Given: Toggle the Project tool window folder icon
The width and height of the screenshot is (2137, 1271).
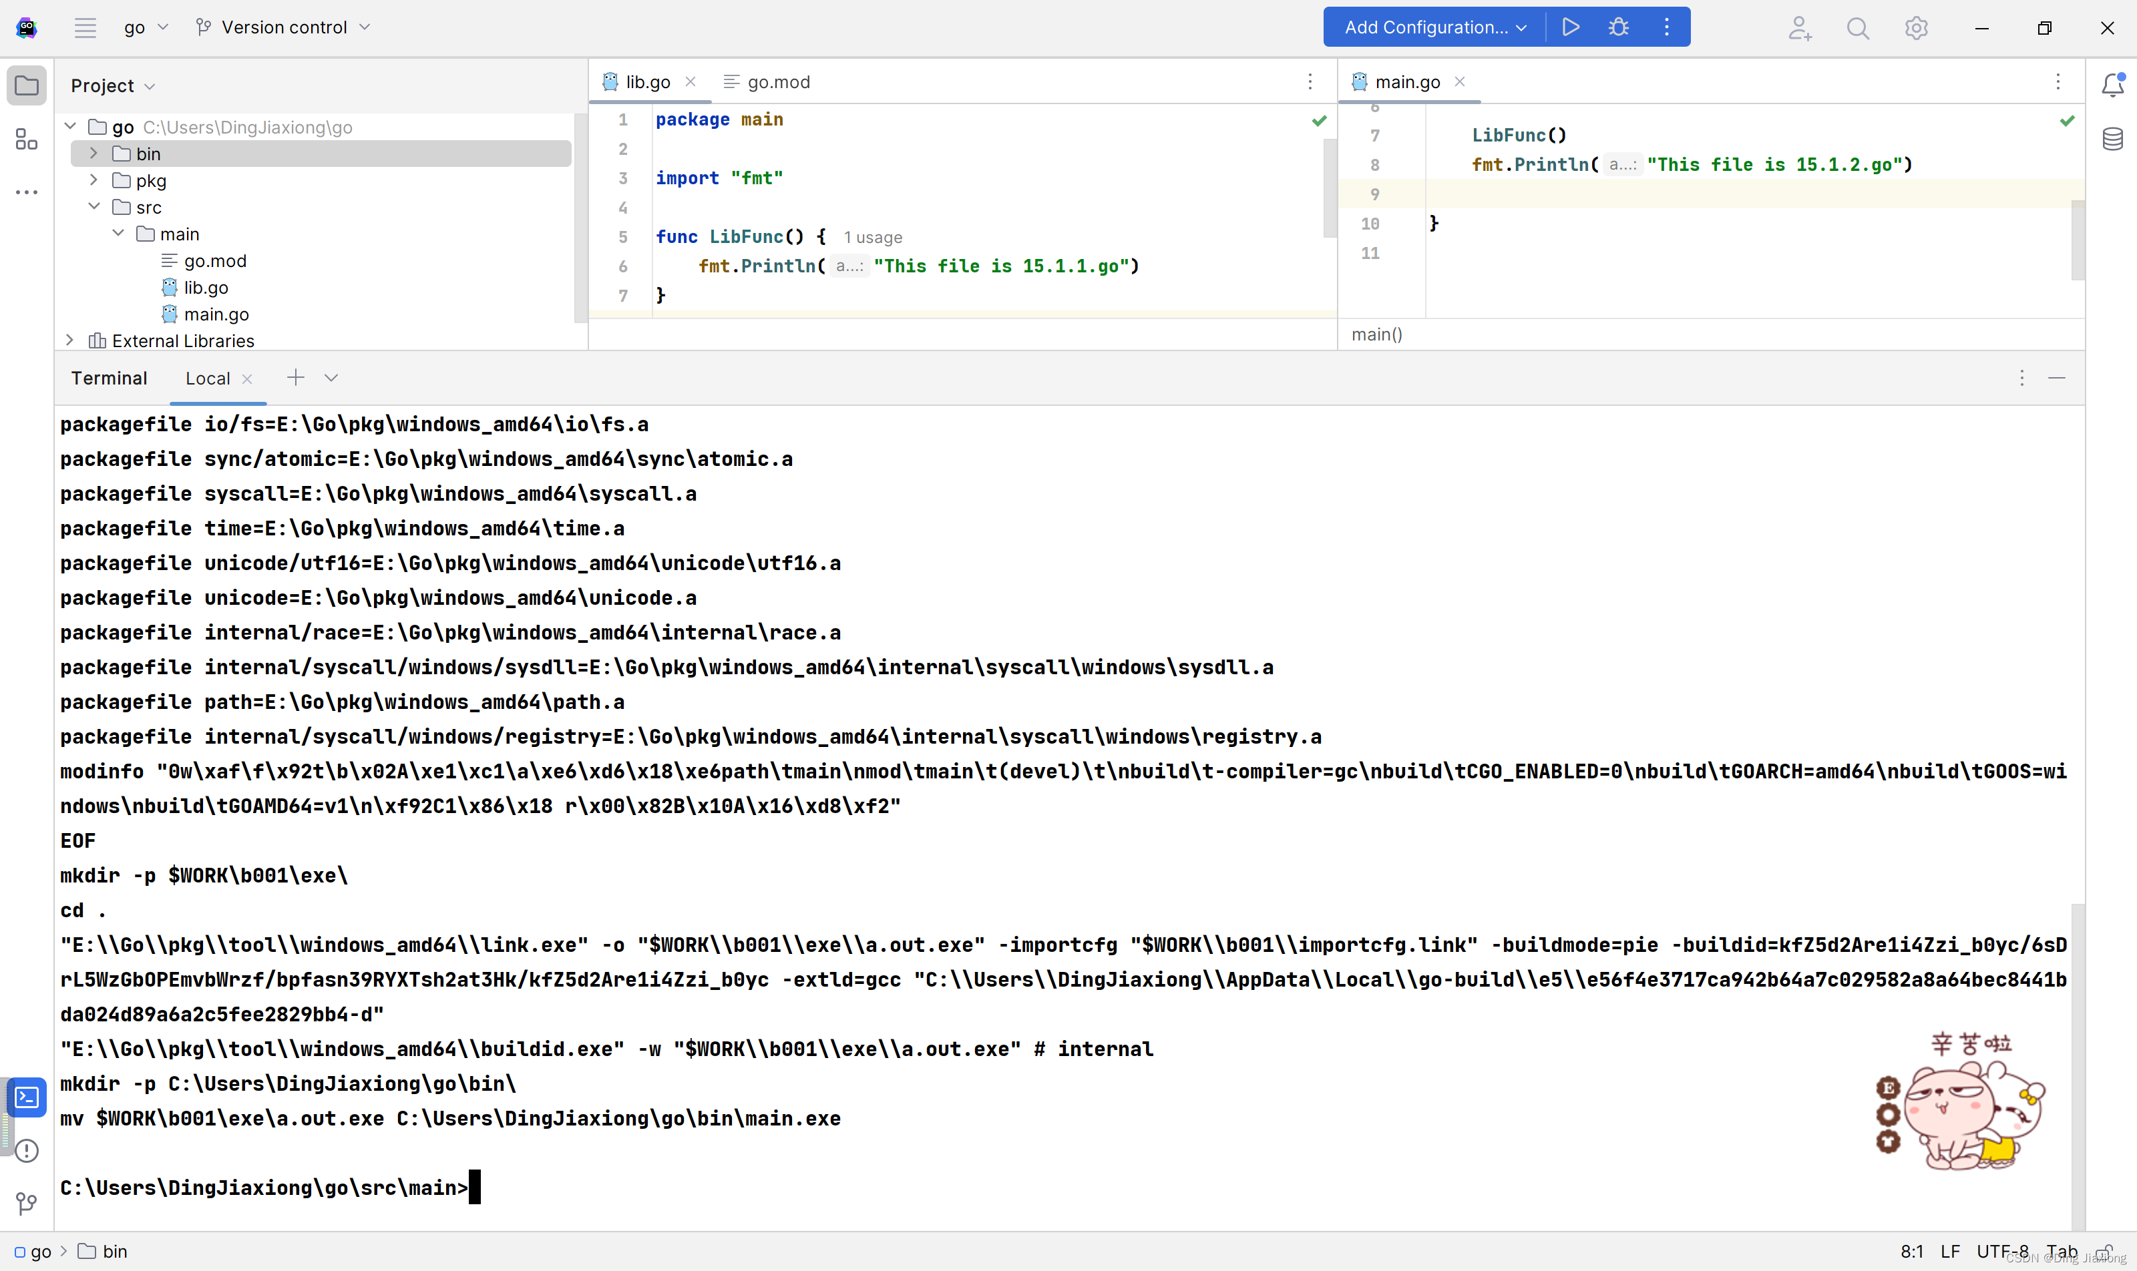Looking at the screenshot, I should (27, 85).
